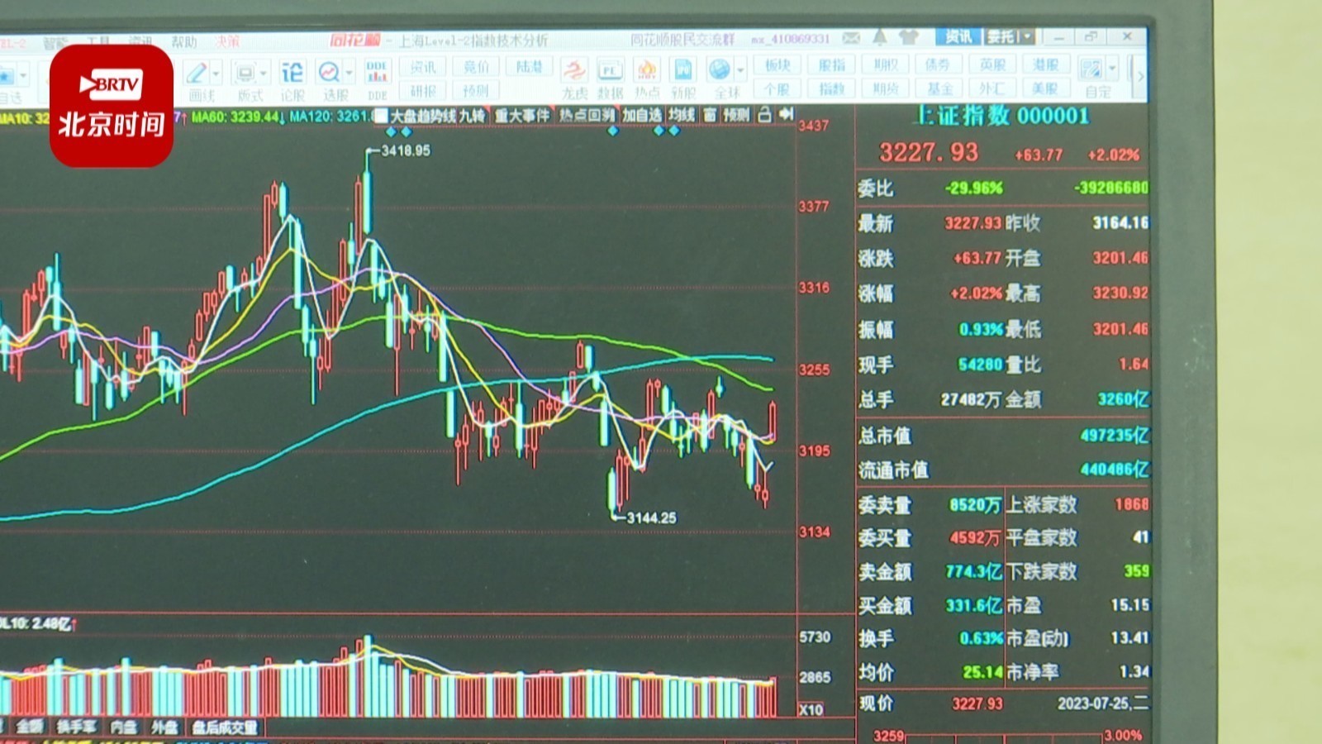Select the 港股 Hong Kong stocks button
This screenshot has width=1322, height=744.
coord(1045,64)
